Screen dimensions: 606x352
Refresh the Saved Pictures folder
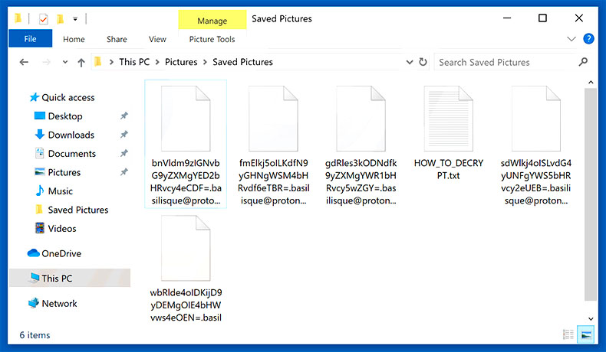point(423,62)
